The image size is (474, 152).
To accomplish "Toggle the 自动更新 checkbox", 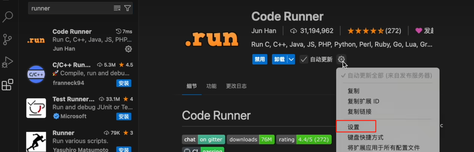I will (304, 59).
